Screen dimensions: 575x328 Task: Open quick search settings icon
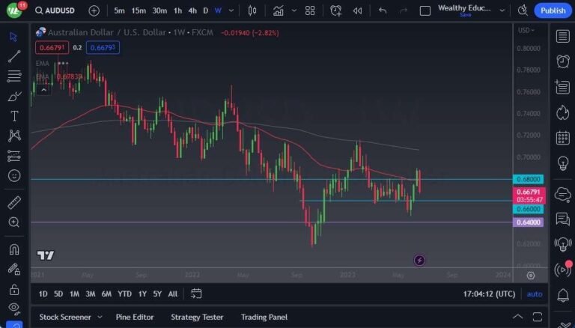(x=523, y=10)
